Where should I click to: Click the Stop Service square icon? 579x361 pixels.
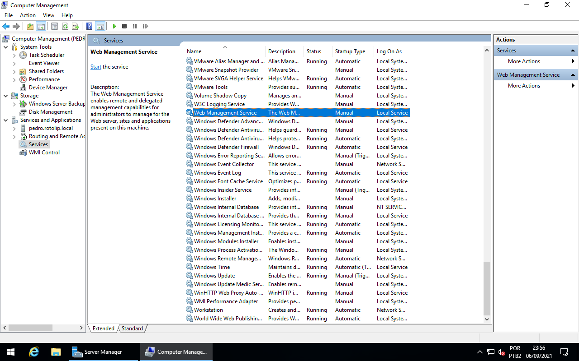pyautogui.click(x=124, y=26)
